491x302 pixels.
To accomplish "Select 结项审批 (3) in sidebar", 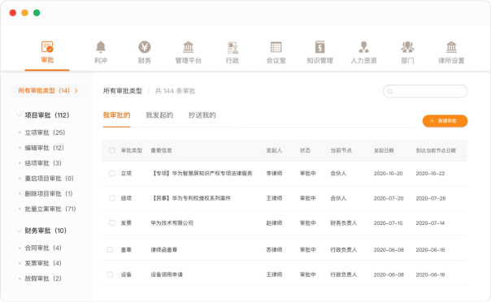I will [x=43, y=163].
